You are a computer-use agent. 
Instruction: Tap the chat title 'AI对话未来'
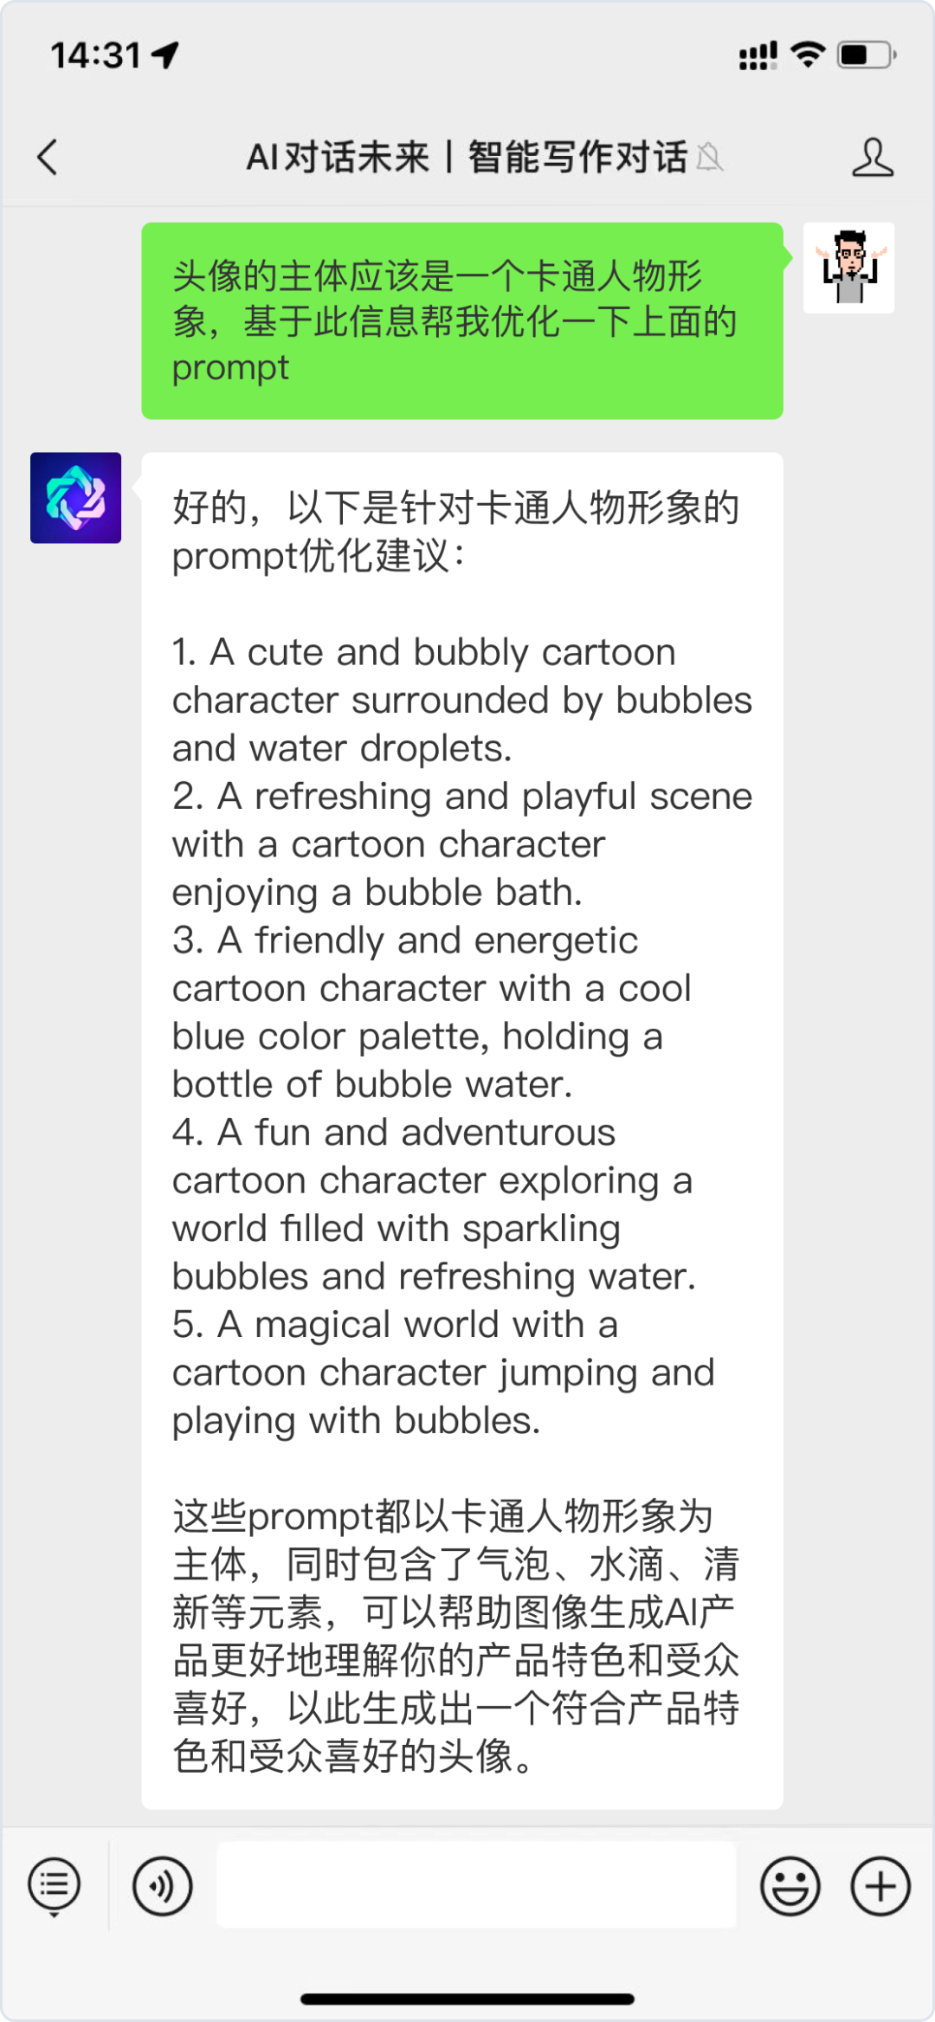338,158
